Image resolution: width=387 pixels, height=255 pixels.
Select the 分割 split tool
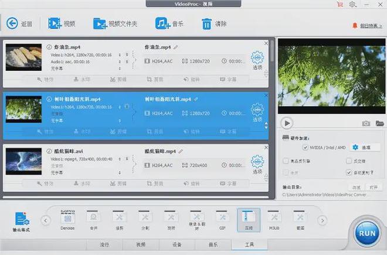coord(145,220)
